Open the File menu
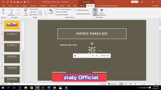The height and width of the screenshot is (90, 161). pos(3,6)
